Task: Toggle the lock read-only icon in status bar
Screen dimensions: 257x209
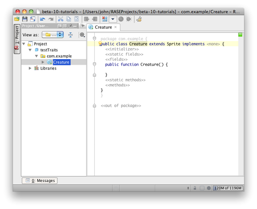Action: click(x=195, y=188)
